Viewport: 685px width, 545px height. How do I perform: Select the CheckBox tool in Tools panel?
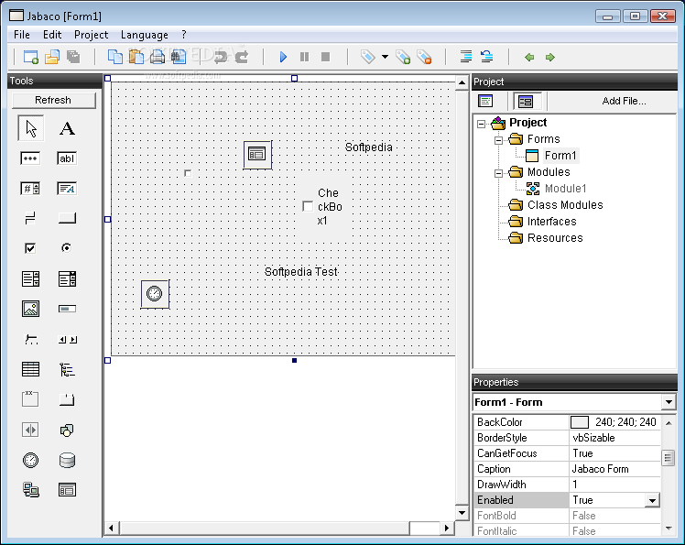coord(30,248)
